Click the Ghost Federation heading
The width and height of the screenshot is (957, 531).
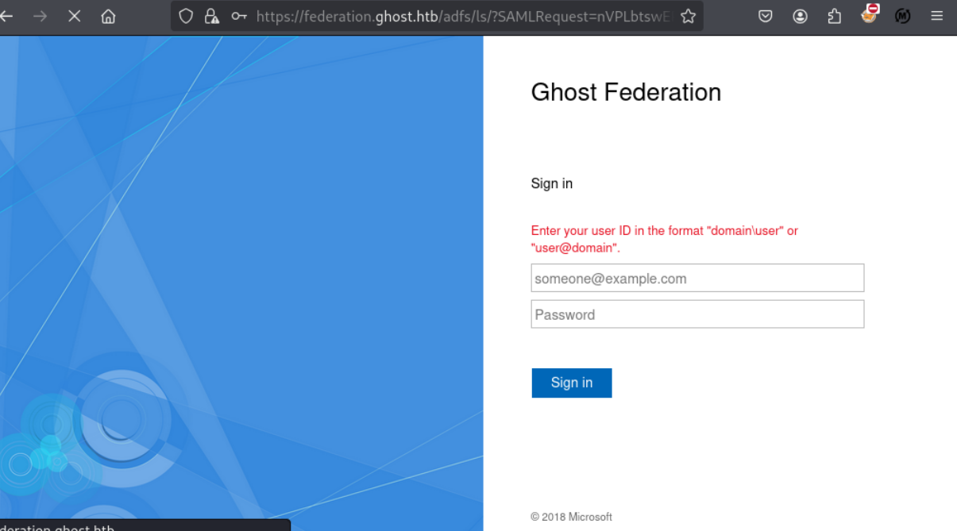tap(626, 92)
